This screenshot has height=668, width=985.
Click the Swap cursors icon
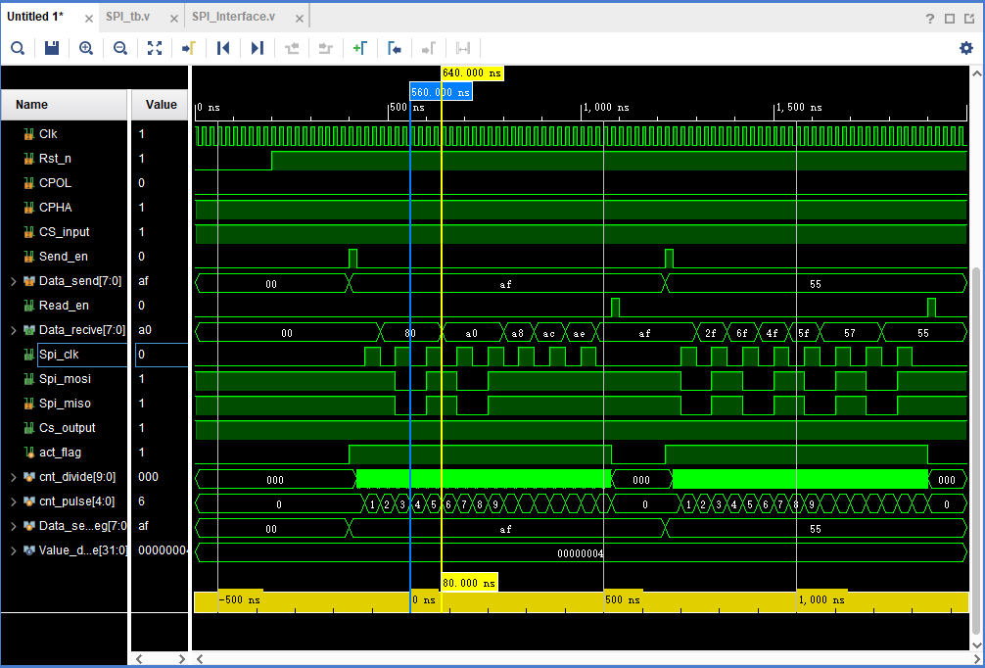[463, 48]
